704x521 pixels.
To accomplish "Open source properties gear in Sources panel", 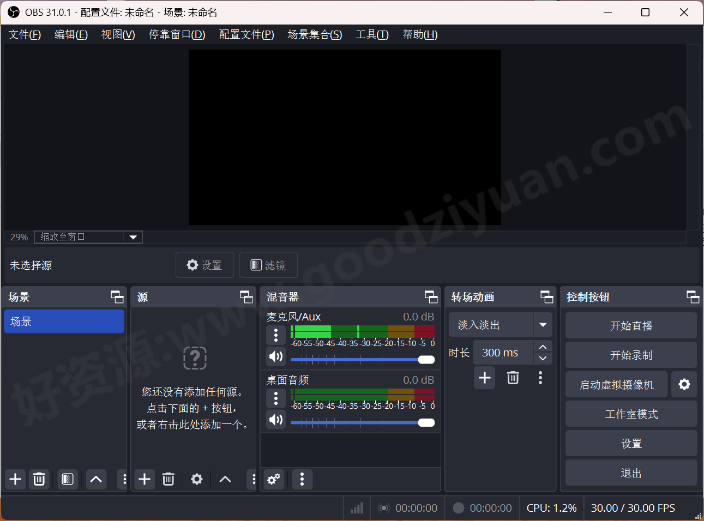I will (x=196, y=479).
